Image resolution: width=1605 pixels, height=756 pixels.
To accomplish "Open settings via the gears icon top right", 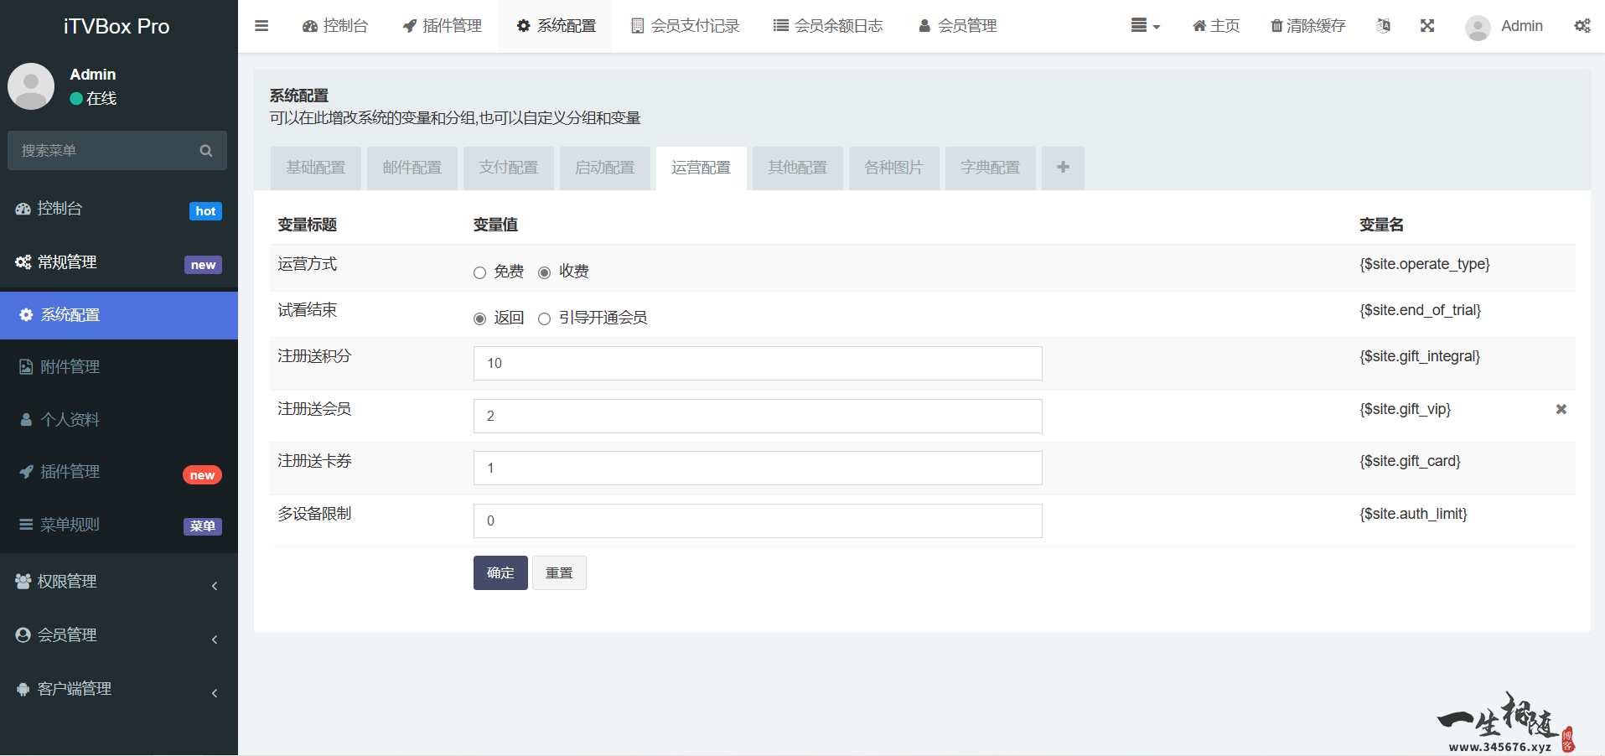I will [x=1582, y=25].
